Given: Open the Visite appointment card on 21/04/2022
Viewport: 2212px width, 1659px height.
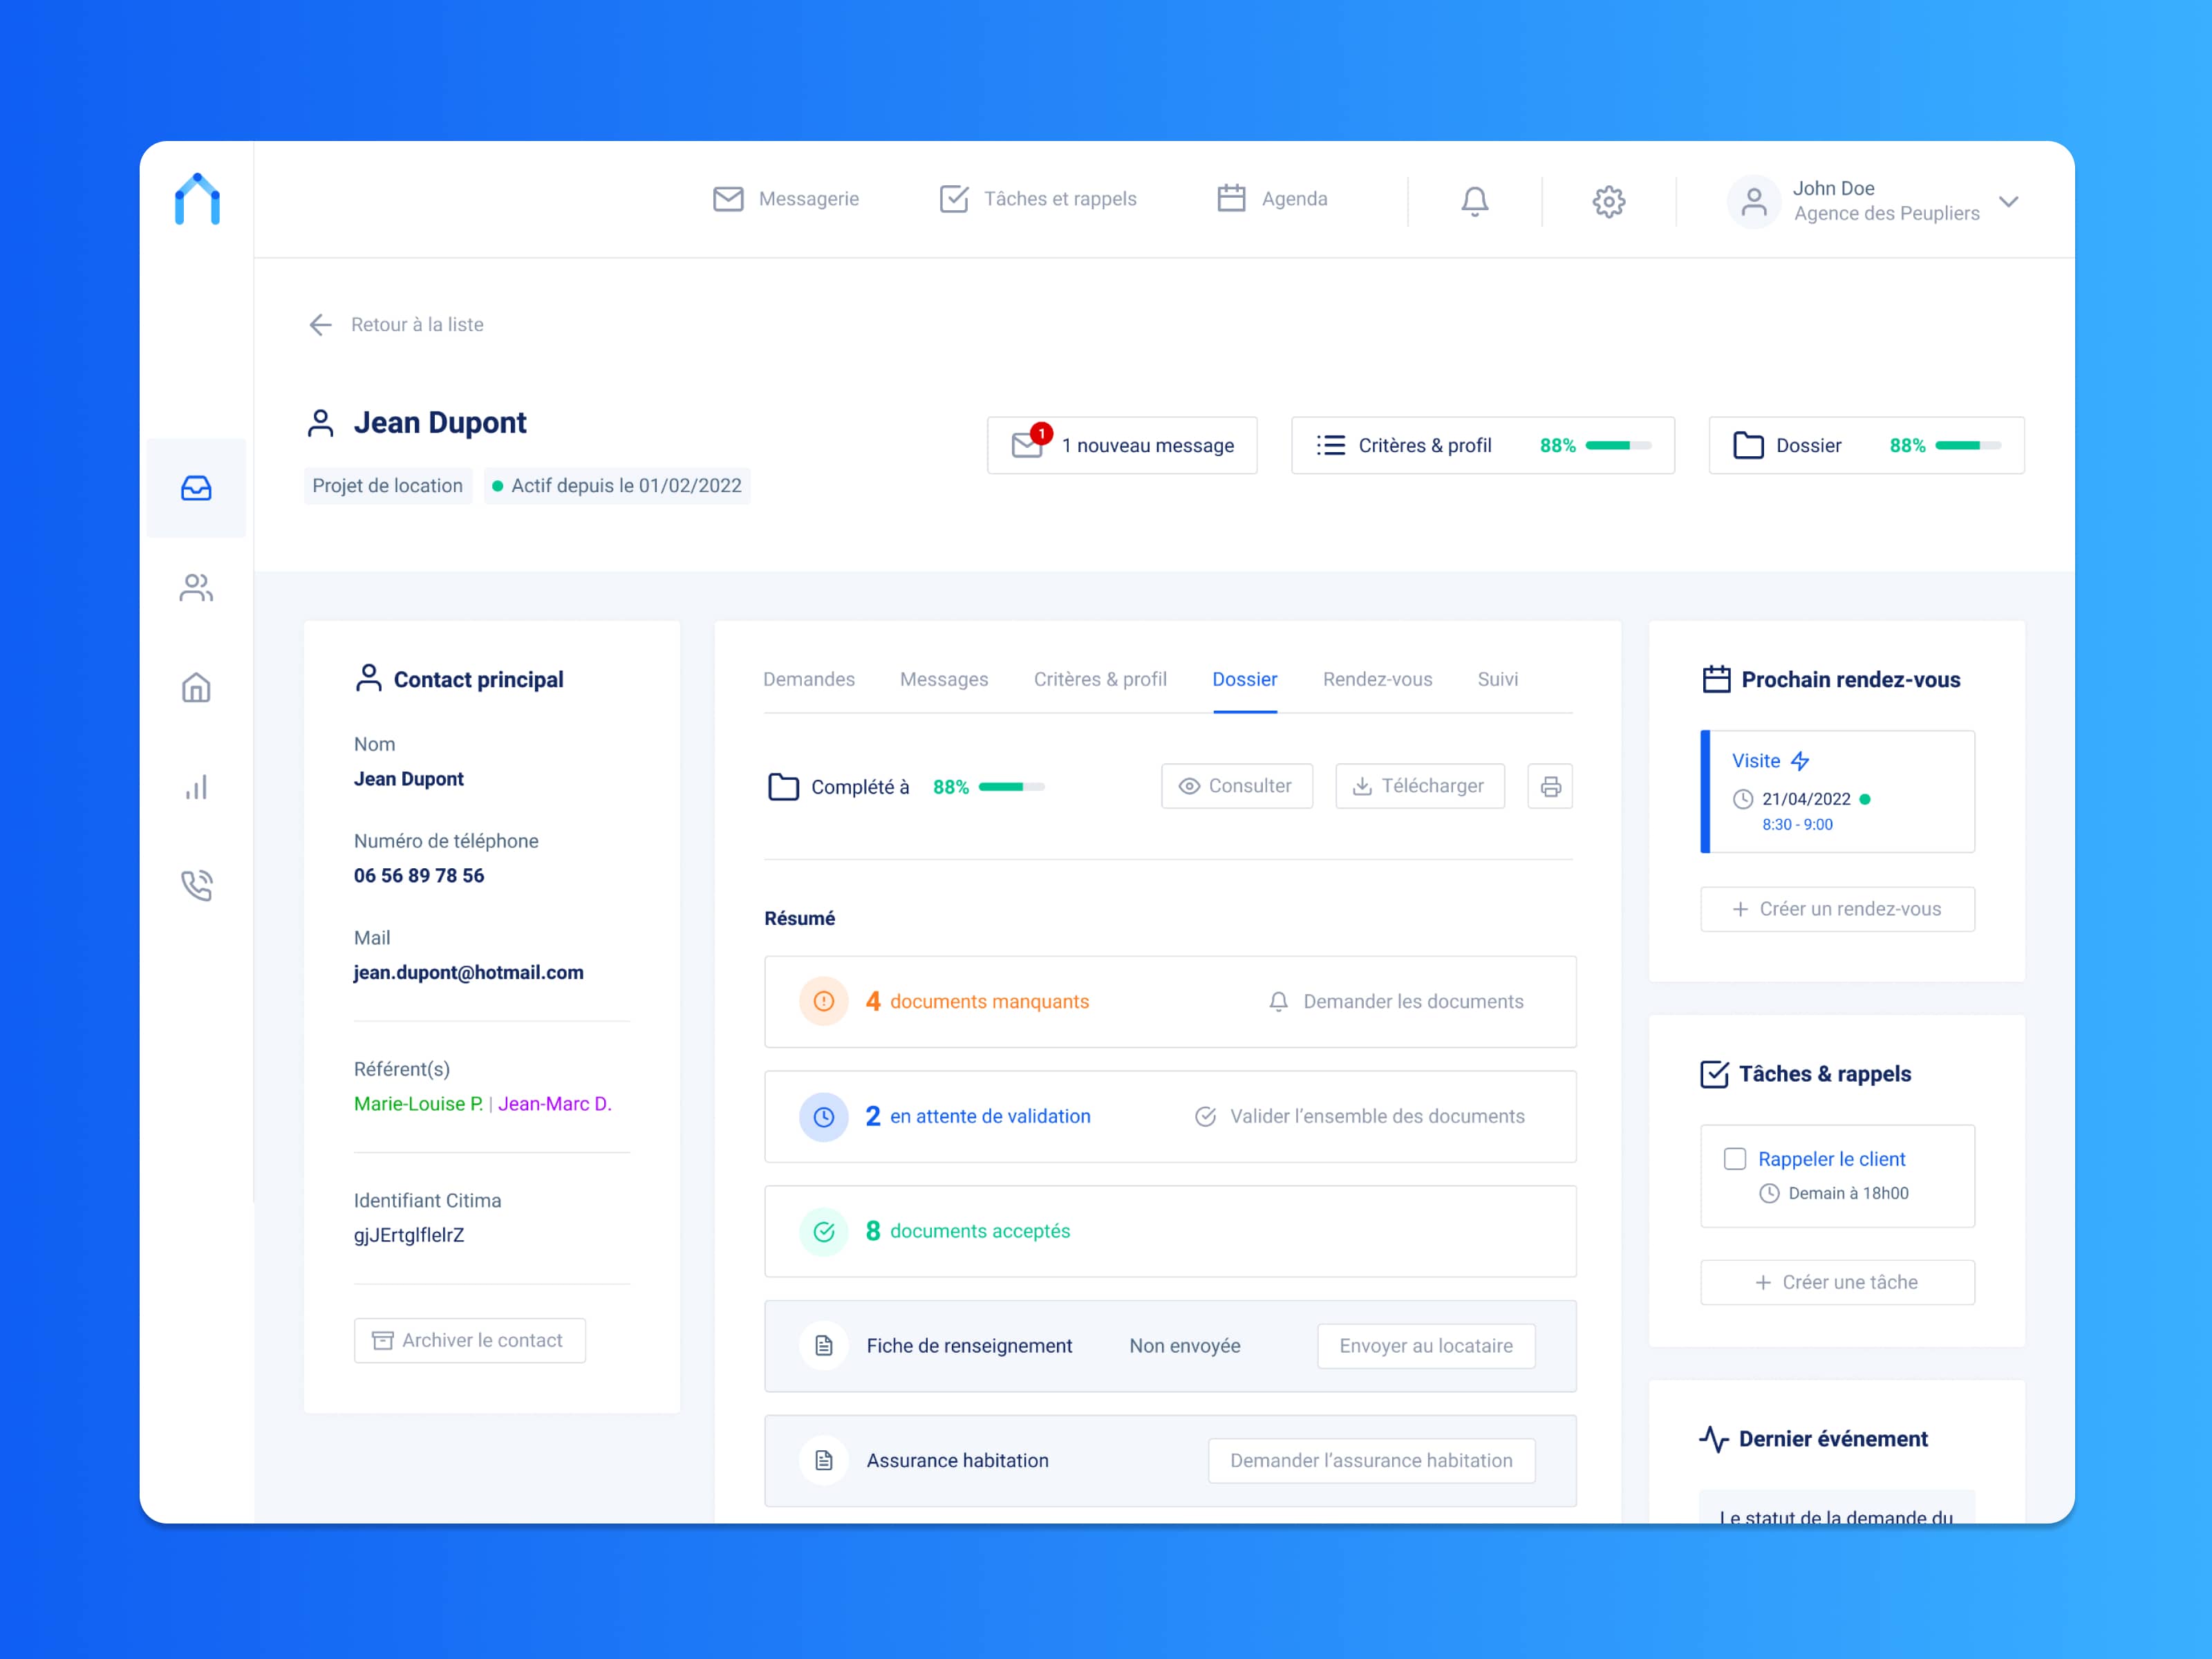Looking at the screenshot, I should tap(1837, 792).
